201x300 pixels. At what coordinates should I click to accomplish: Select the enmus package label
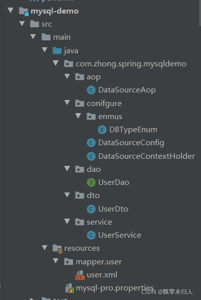(110, 117)
